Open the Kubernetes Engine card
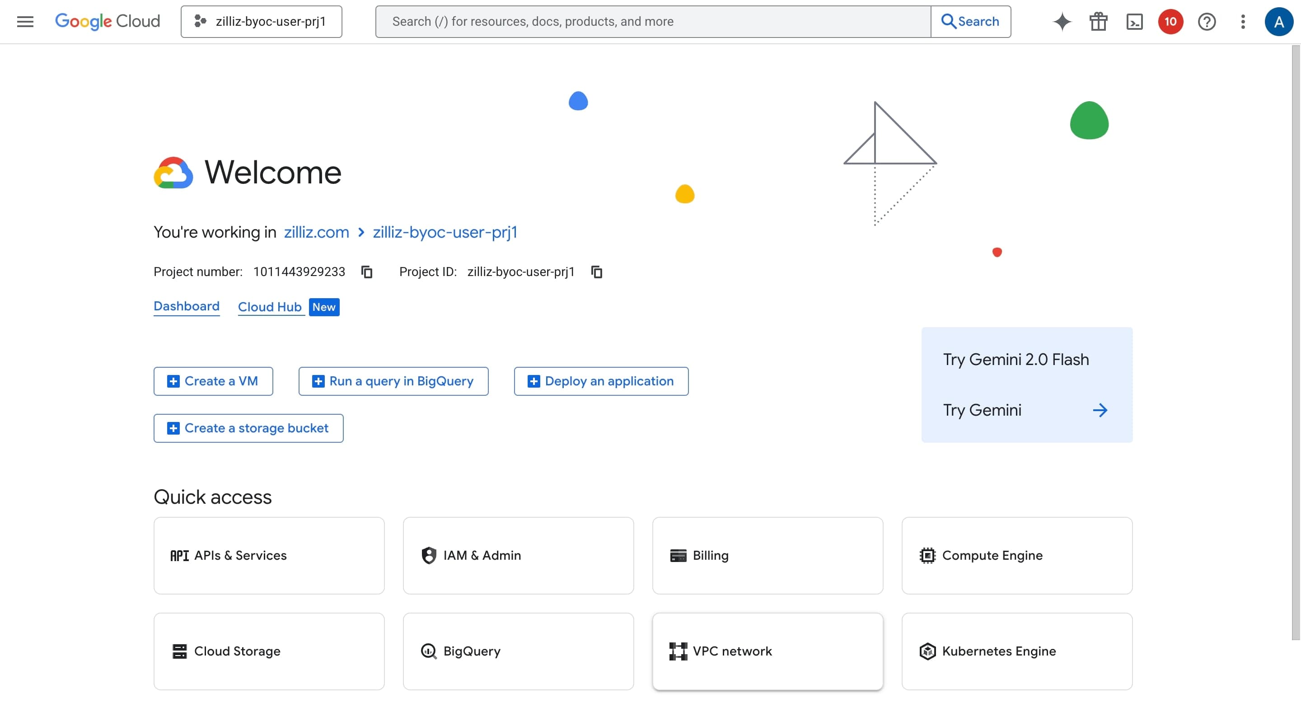The width and height of the screenshot is (1301, 712). [1017, 651]
